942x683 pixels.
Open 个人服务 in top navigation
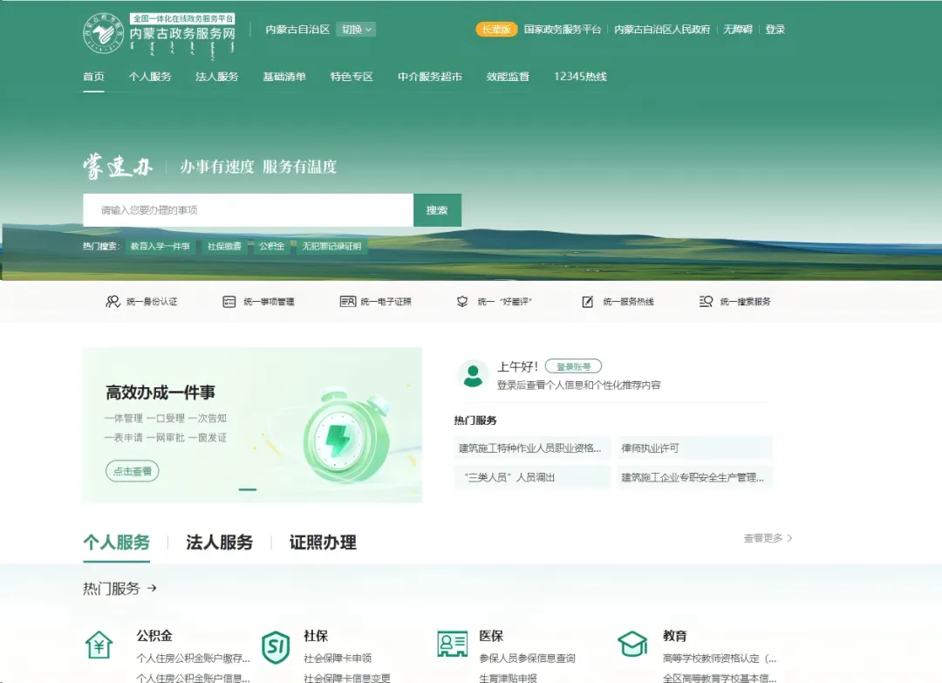[150, 77]
